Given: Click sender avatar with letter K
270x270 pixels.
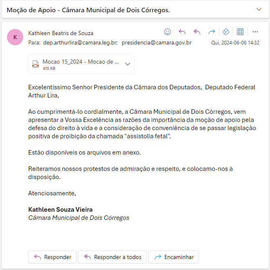Looking at the screenshot, I should pos(15,37).
